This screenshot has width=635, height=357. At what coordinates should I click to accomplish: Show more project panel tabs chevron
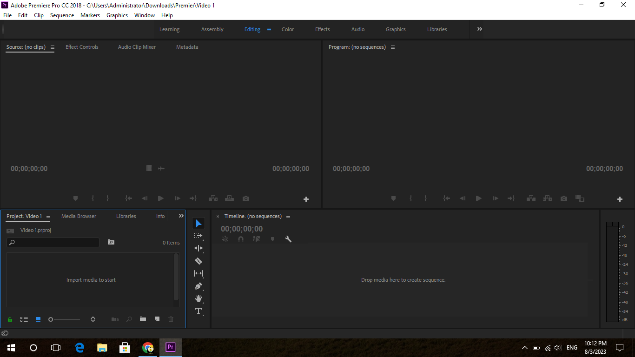pyautogui.click(x=181, y=216)
